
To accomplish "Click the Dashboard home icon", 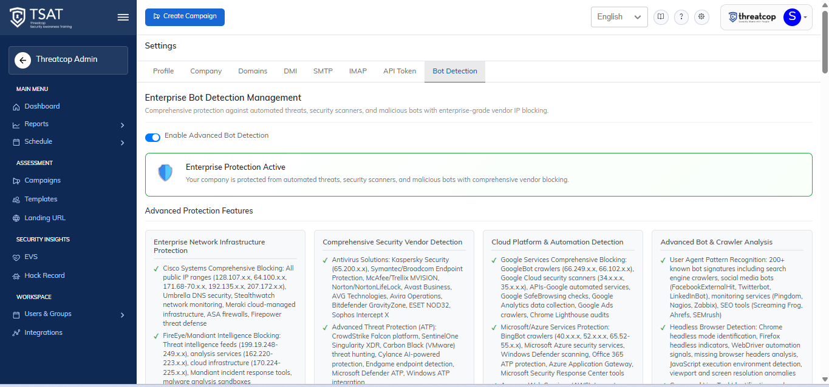I will [16, 107].
